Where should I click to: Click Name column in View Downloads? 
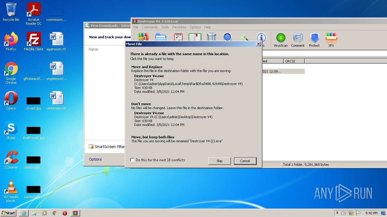[93, 49]
